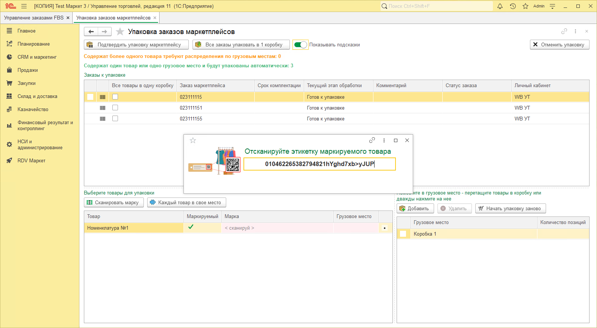Open the notifications bell icon
Image resolution: width=597 pixels, height=328 pixels.
500,6
